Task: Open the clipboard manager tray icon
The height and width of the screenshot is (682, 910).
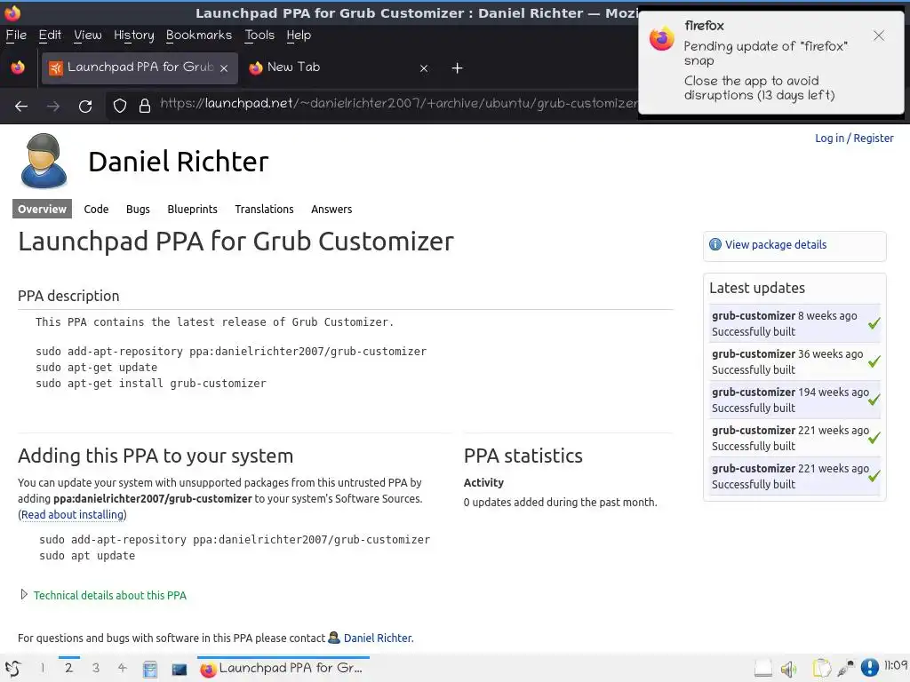Action: 821,668
